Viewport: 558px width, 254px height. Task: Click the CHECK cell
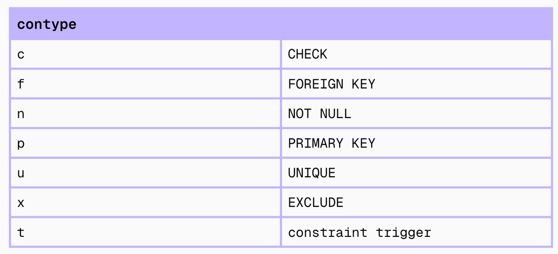coord(307,54)
